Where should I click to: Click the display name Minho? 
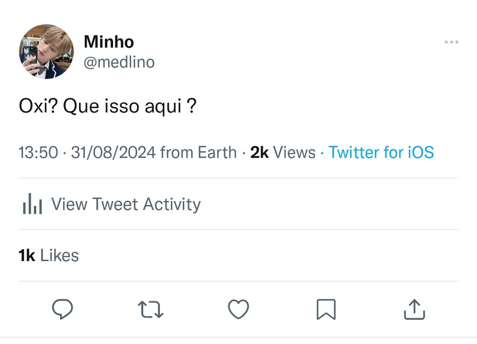point(109,42)
